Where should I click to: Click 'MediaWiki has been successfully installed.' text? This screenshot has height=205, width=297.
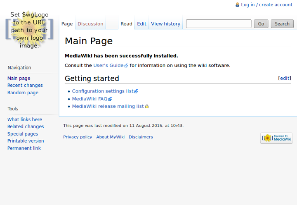tap(121, 56)
